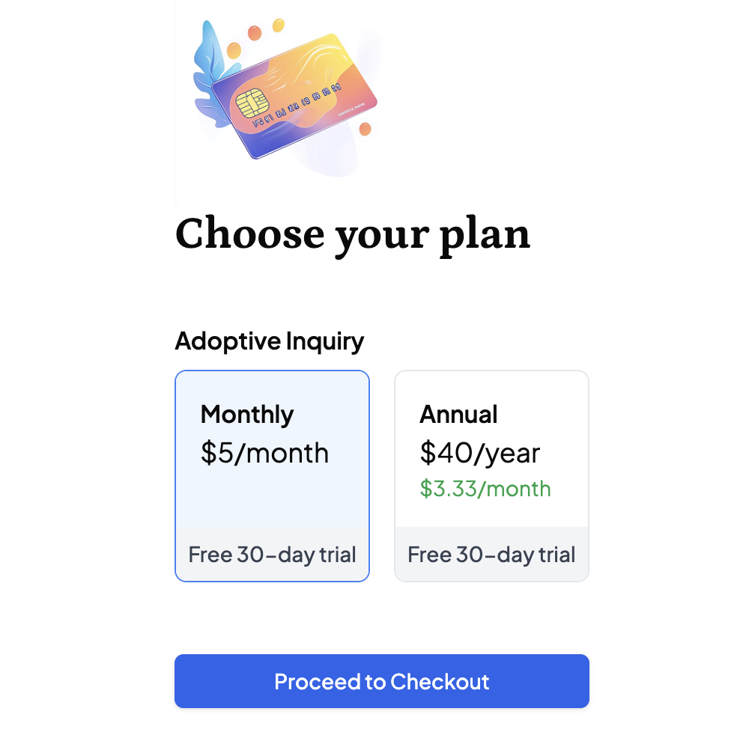Click the $5/month price text
Screen dimensions: 740x750
click(264, 452)
